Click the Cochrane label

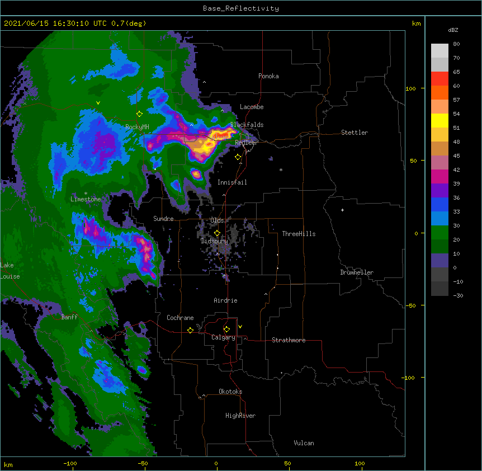[x=180, y=318]
